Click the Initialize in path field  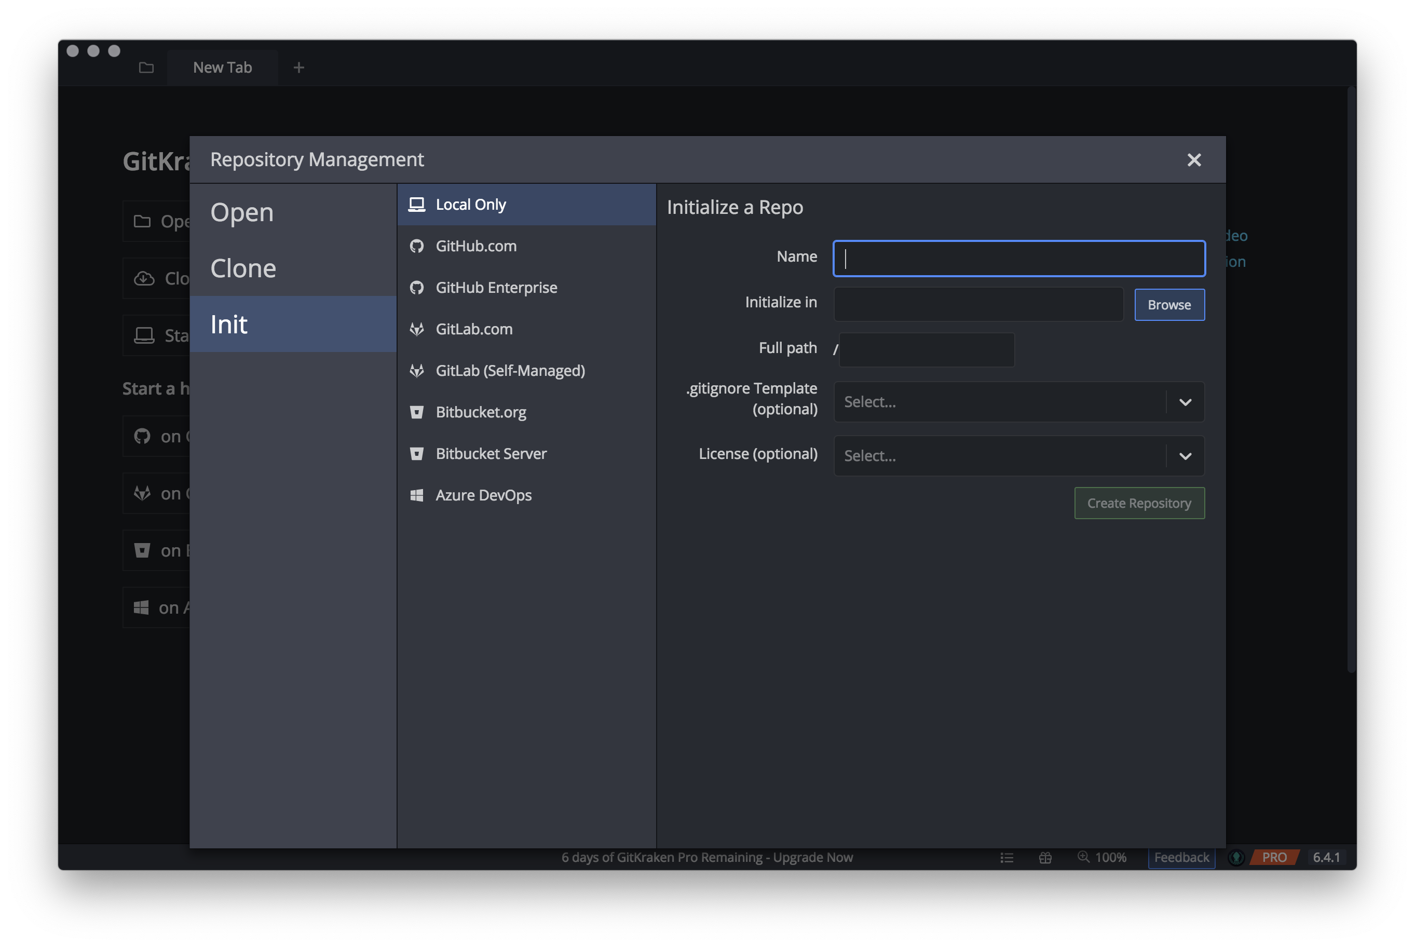tap(978, 304)
